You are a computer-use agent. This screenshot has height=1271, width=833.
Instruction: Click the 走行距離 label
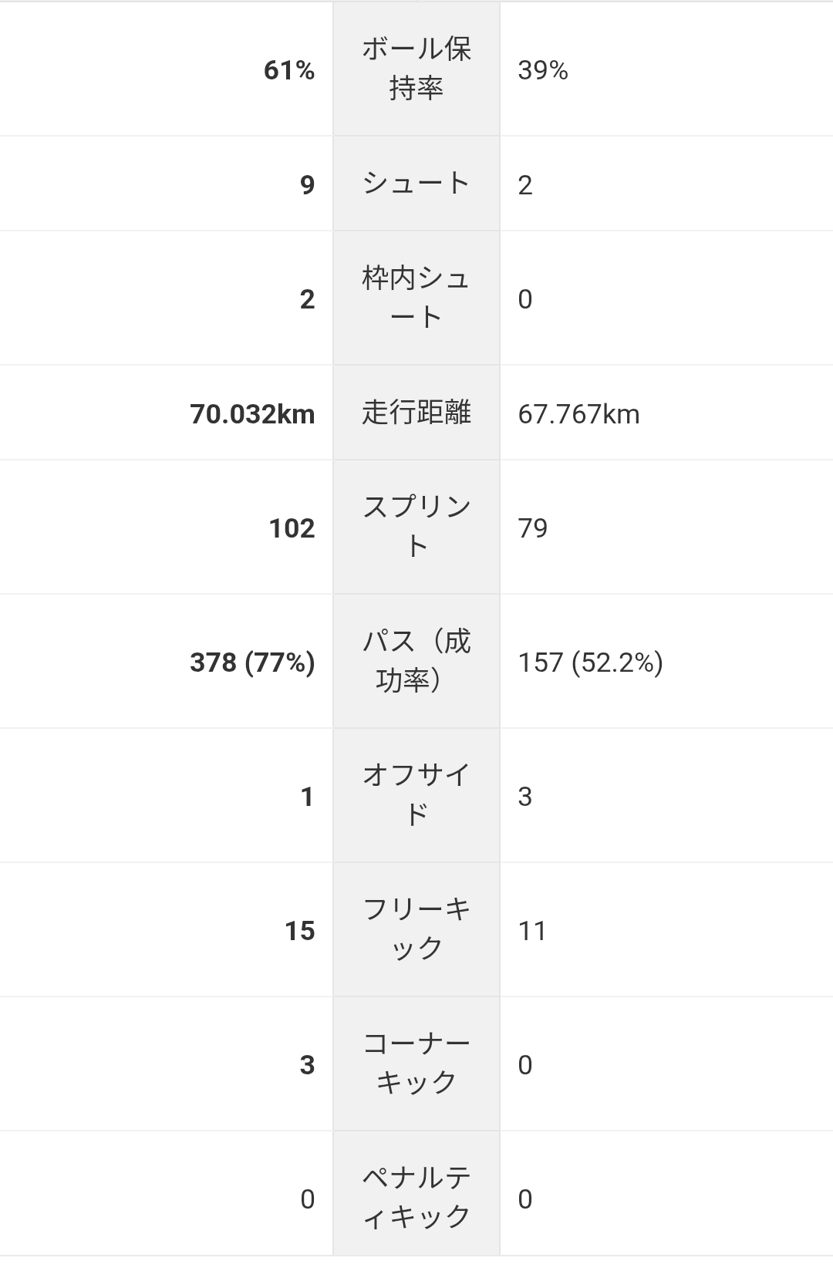(416, 413)
